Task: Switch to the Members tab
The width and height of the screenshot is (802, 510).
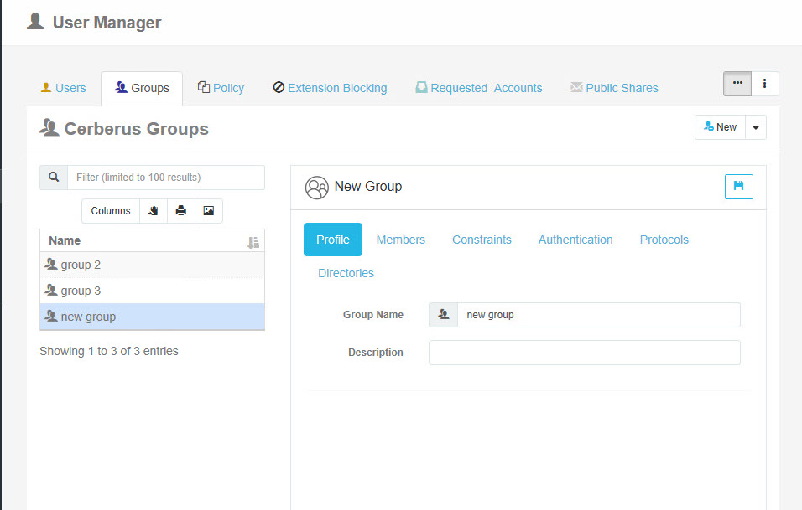Action: 401,240
